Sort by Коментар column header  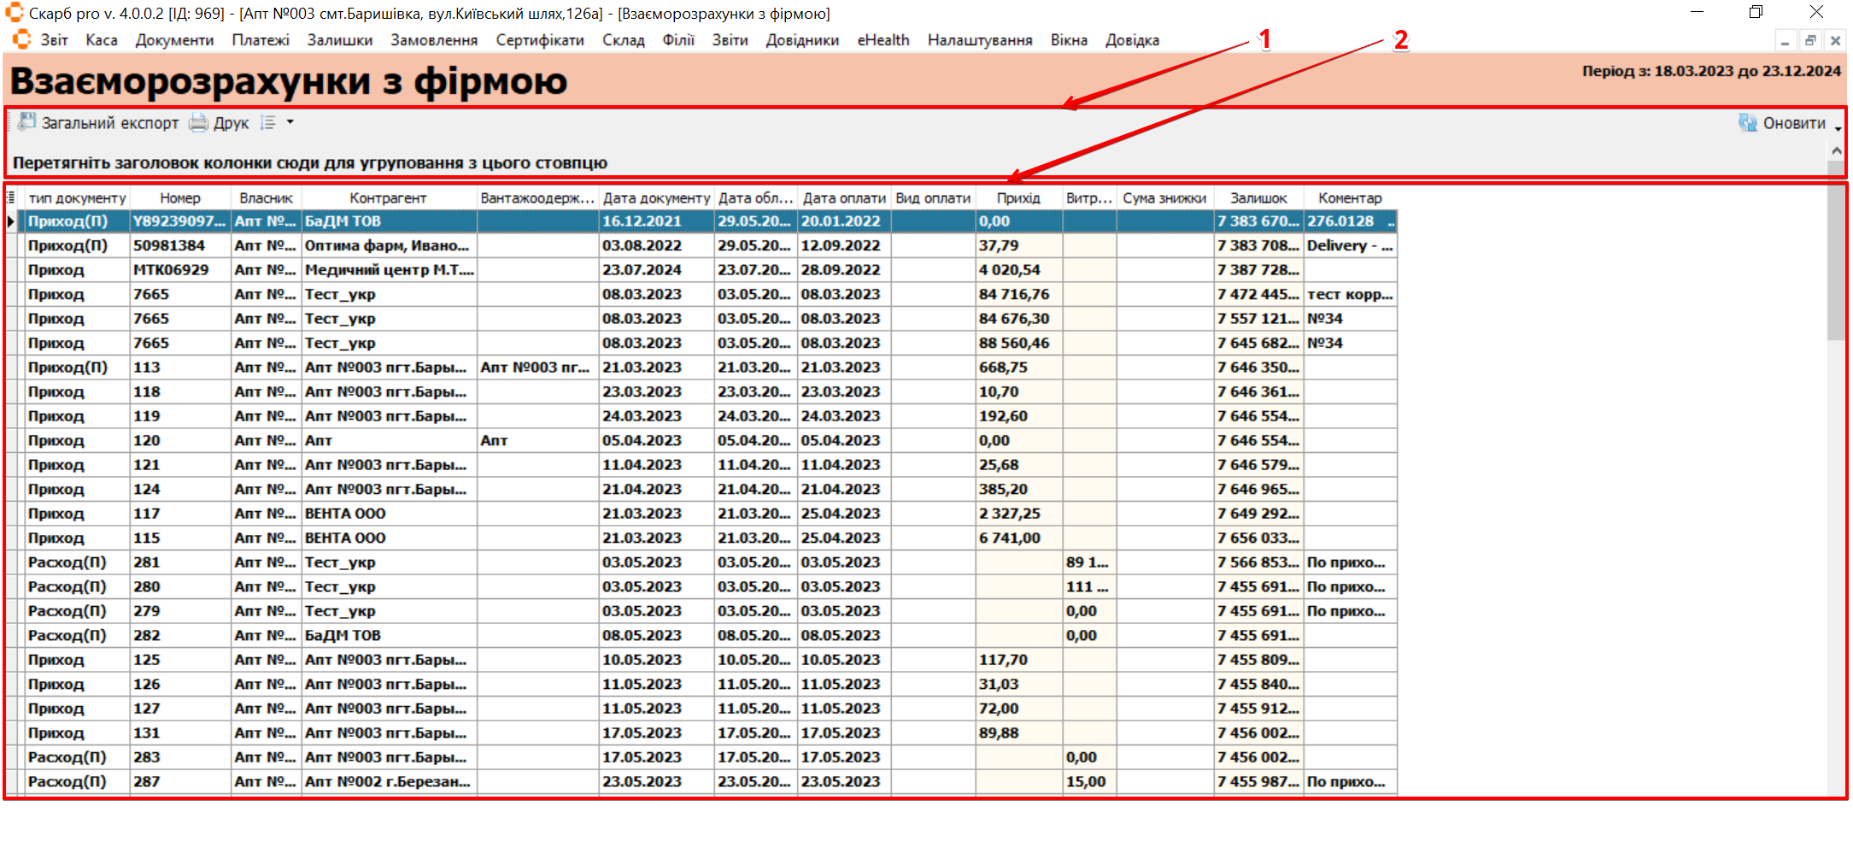coord(1350,197)
